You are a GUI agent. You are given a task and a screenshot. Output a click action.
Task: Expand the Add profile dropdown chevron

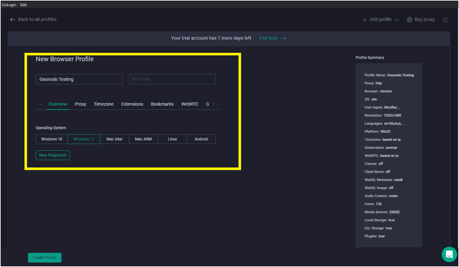397,19
